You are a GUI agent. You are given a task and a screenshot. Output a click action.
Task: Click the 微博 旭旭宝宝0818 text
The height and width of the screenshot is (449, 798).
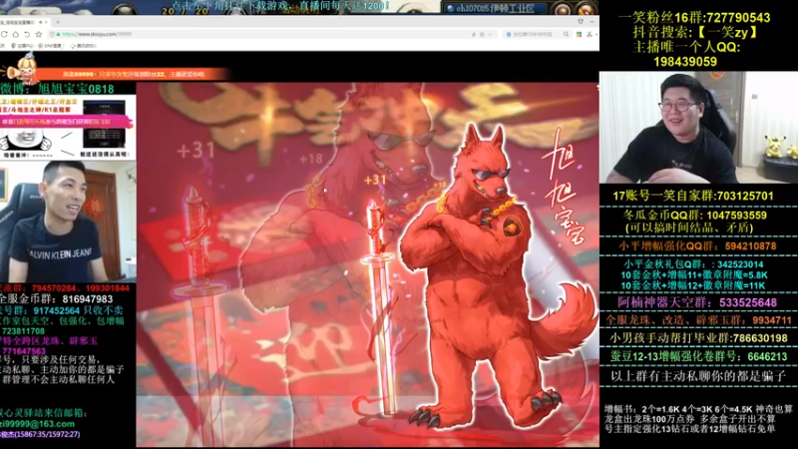coord(57,89)
